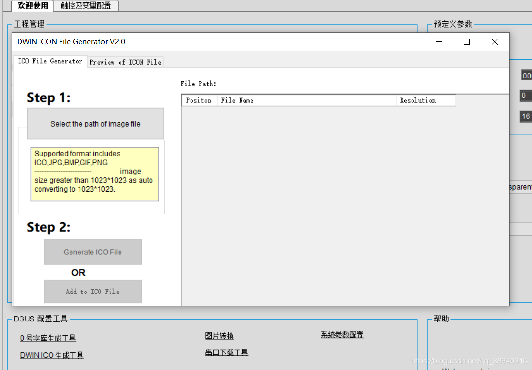
Task: Click the 工程管理 group label
Action: click(30, 24)
